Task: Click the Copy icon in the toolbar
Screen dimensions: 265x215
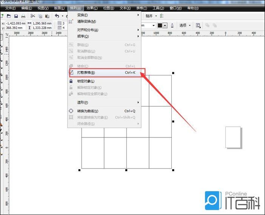Action: tap(40, 16)
